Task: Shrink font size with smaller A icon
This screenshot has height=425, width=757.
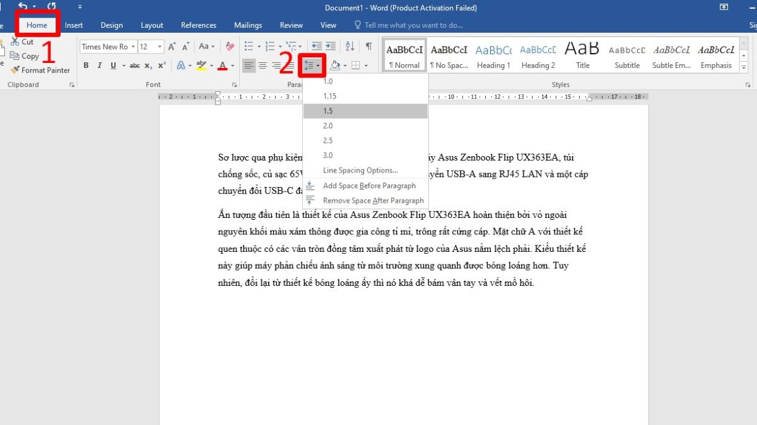Action: point(187,47)
